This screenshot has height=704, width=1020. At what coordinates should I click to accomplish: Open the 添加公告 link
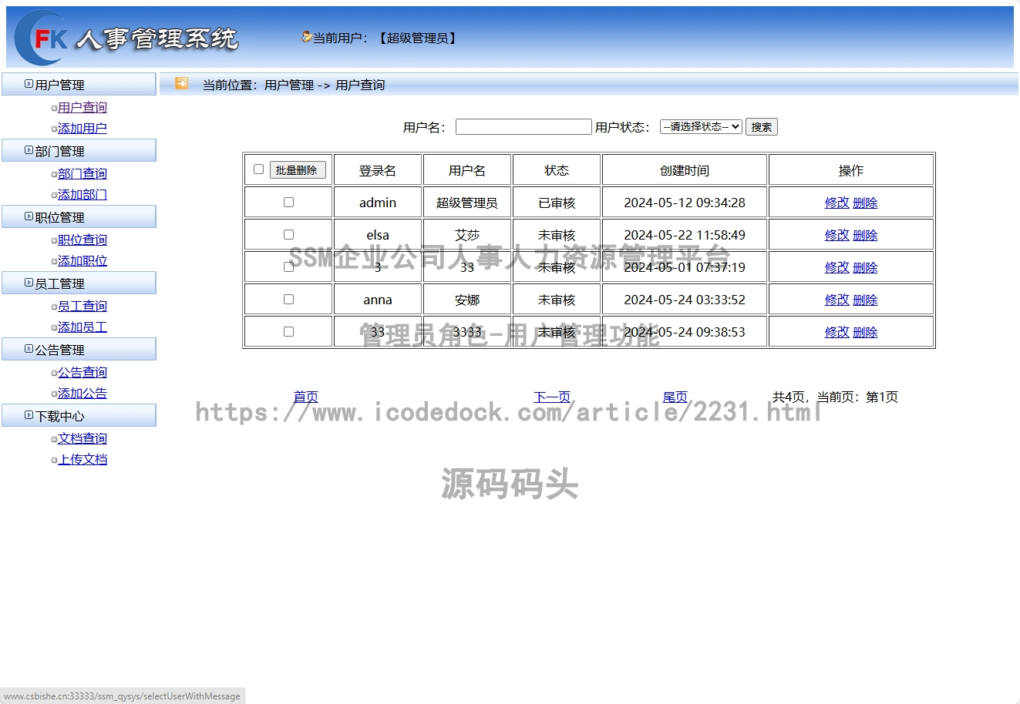82,393
